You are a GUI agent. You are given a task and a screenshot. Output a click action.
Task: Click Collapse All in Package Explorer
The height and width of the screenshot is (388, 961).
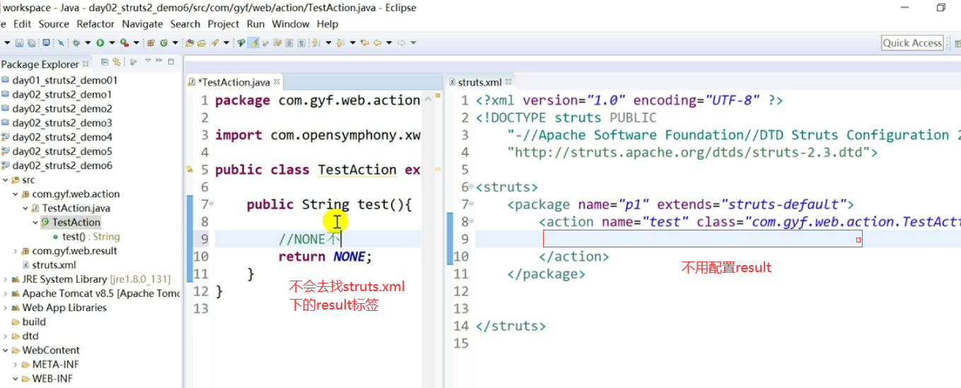pos(105,62)
